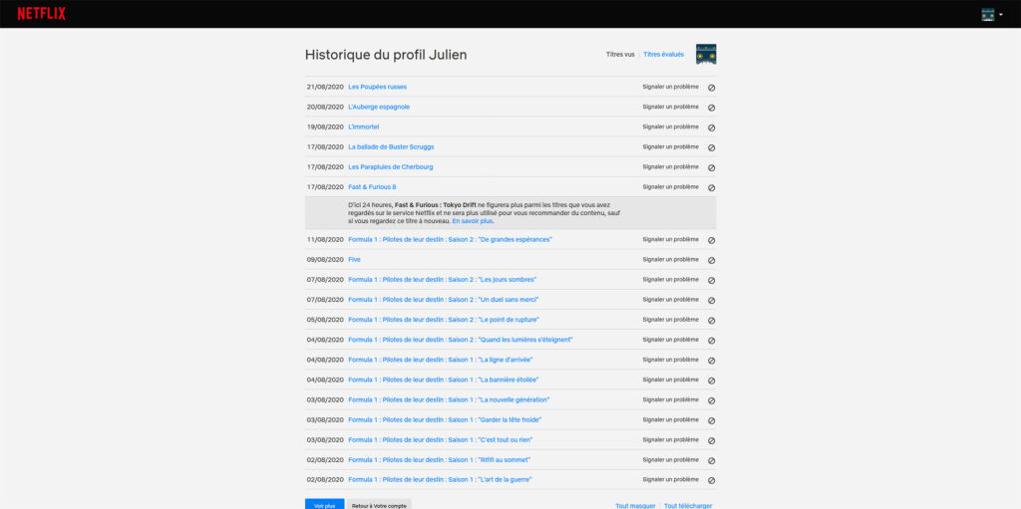
Task: Open Formula 1 "L'art de la guerre" link
Action: pos(440,480)
